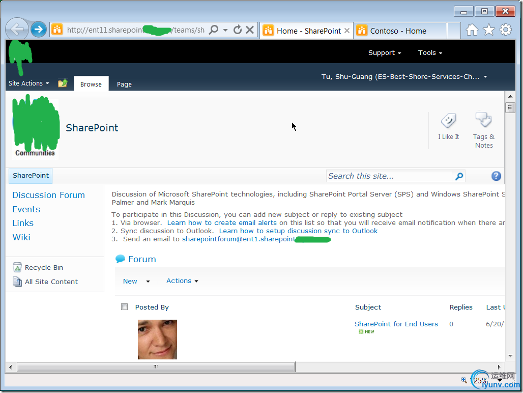
Task: Expand the address bar dropdown arrow
Action: tap(225, 30)
